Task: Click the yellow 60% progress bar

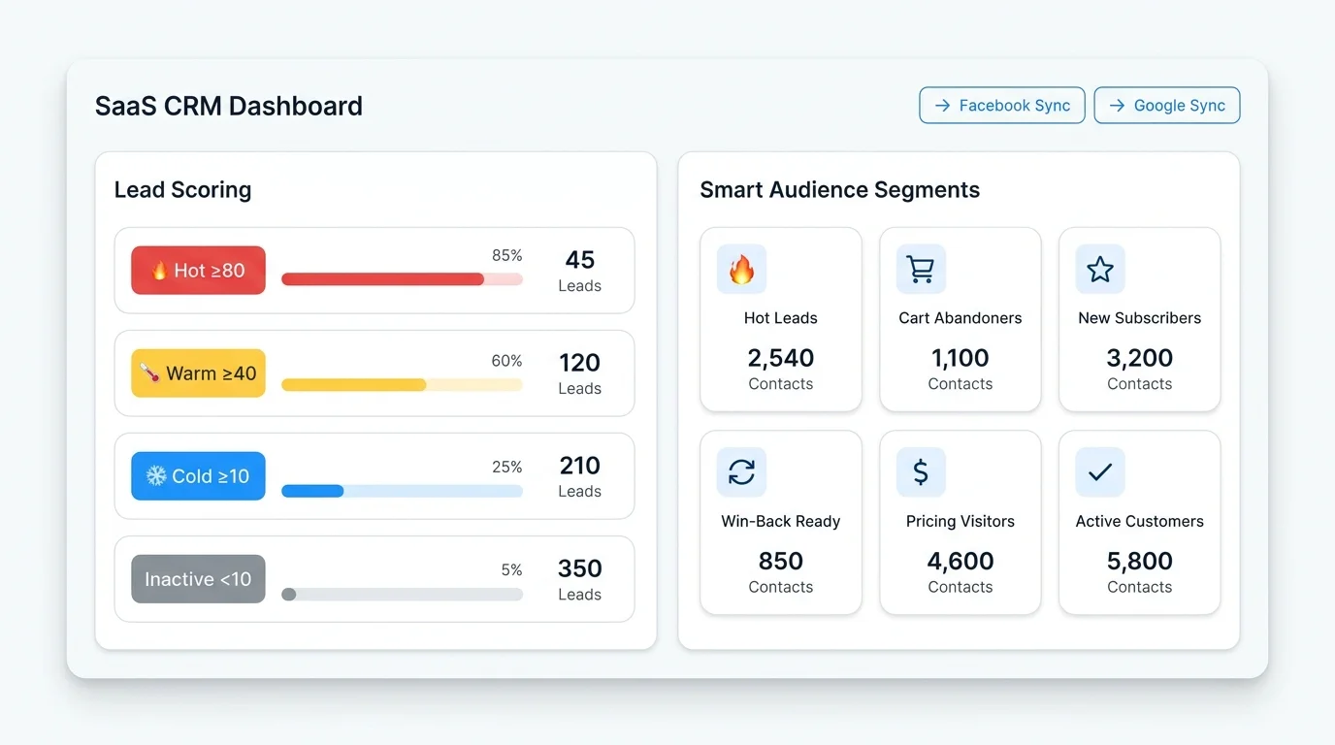Action: [402, 385]
